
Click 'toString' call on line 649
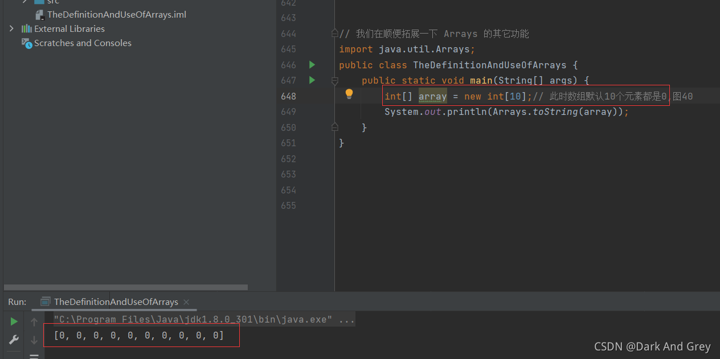pos(555,112)
